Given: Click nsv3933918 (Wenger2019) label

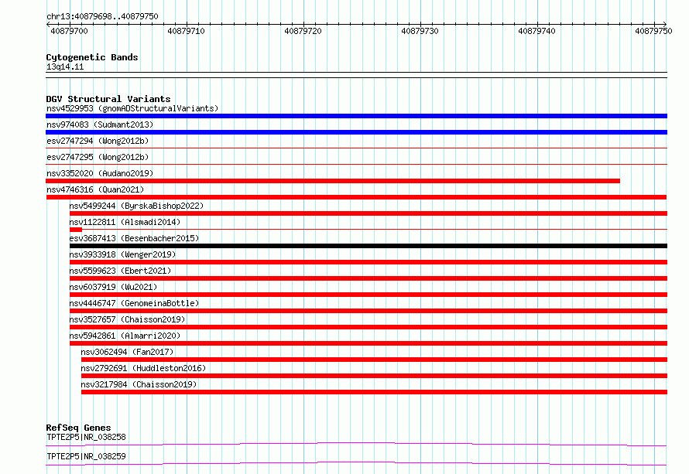Looking at the screenshot, I should (x=122, y=254).
